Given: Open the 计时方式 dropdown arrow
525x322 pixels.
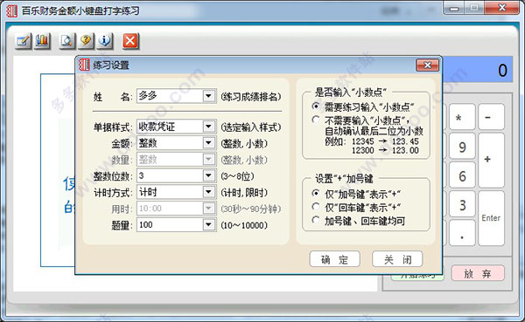Looking at the screenshot, I should point(208,192).
